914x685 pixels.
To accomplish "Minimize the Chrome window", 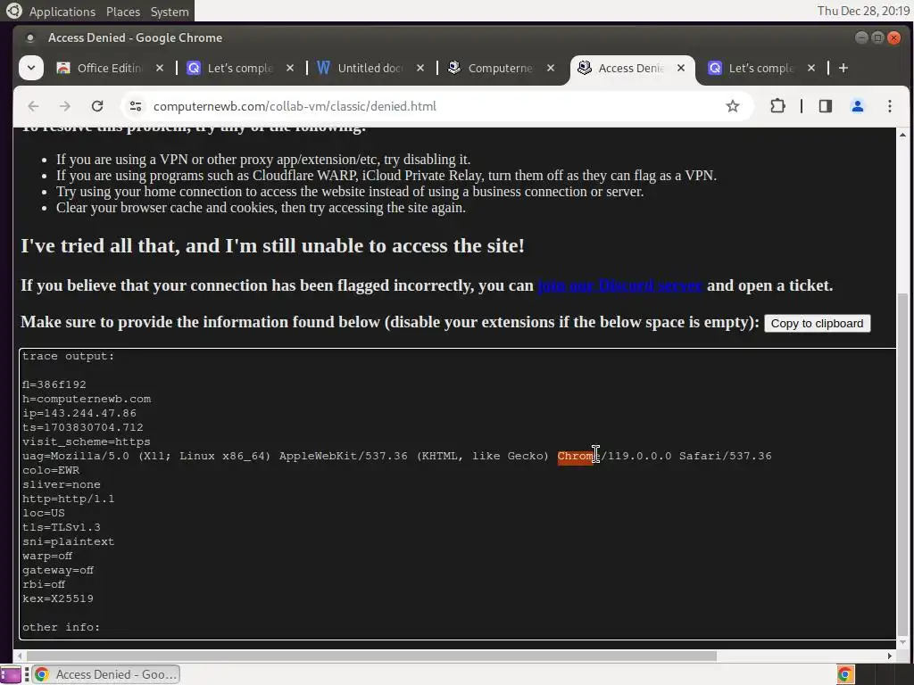I will [861, 37].
